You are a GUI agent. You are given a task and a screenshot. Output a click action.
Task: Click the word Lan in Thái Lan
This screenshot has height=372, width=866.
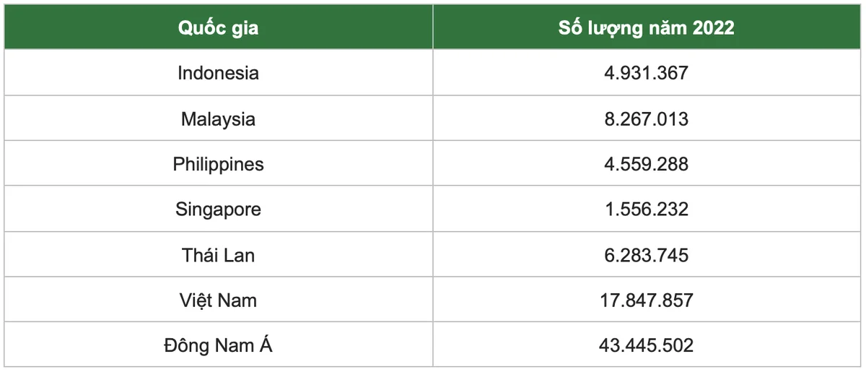(x=240, y=255)
